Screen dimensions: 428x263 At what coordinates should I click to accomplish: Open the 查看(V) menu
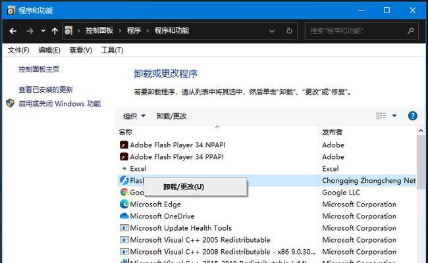pos(80,50)
